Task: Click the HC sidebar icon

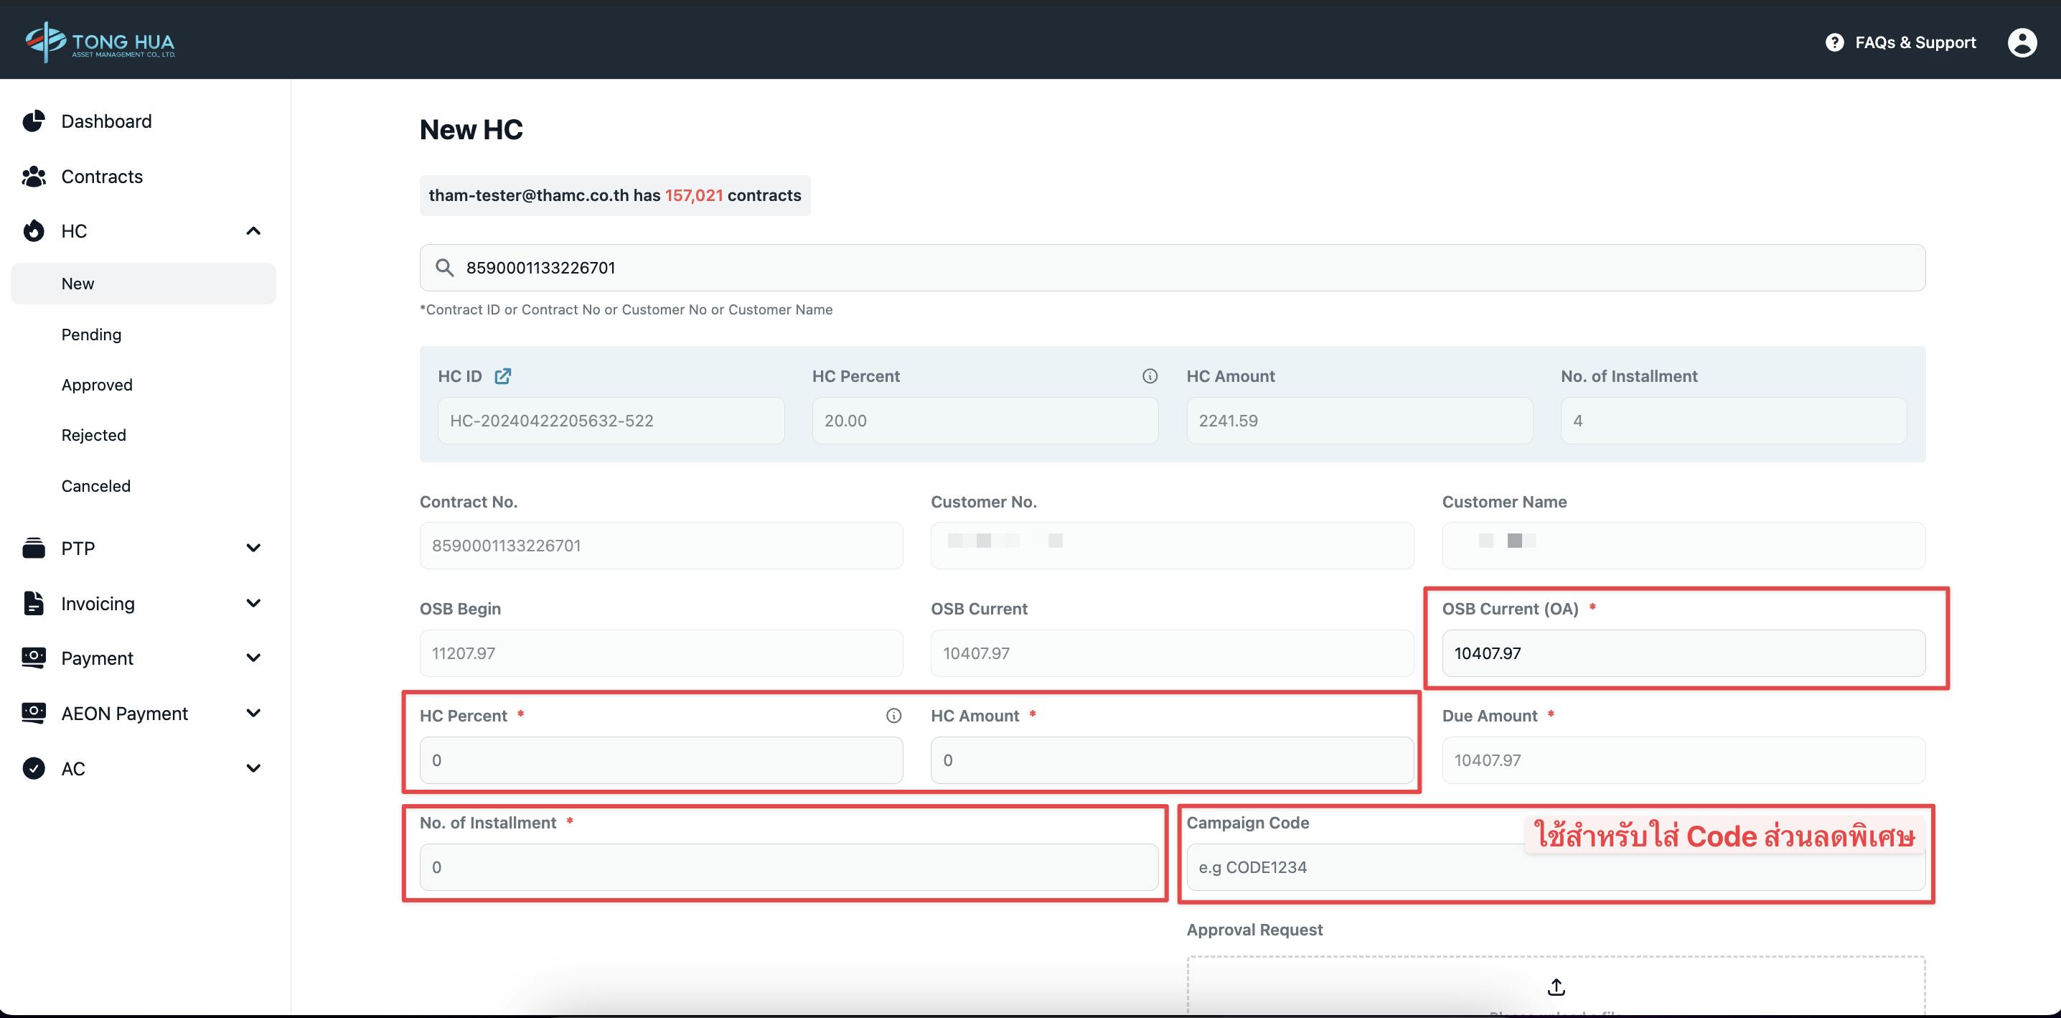Action: (x=35, y=230)
